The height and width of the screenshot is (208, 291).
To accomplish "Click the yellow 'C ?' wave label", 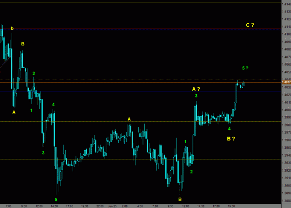I will 250,25.
